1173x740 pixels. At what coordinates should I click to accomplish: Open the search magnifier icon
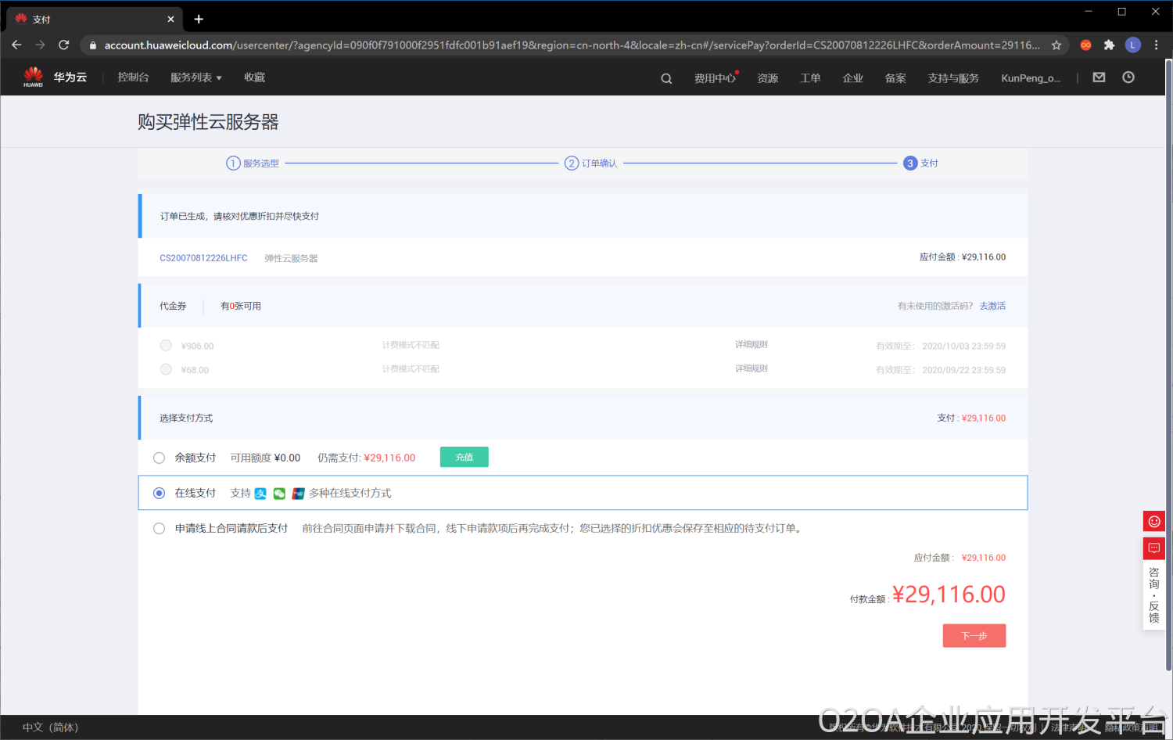pyautogui.click(x=666, y=78)
